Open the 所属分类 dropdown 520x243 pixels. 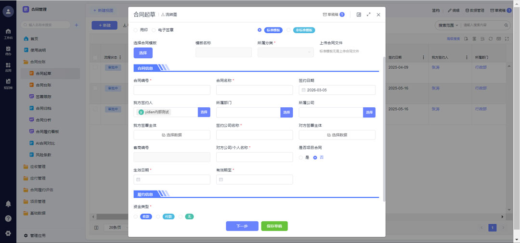[286, 52]
